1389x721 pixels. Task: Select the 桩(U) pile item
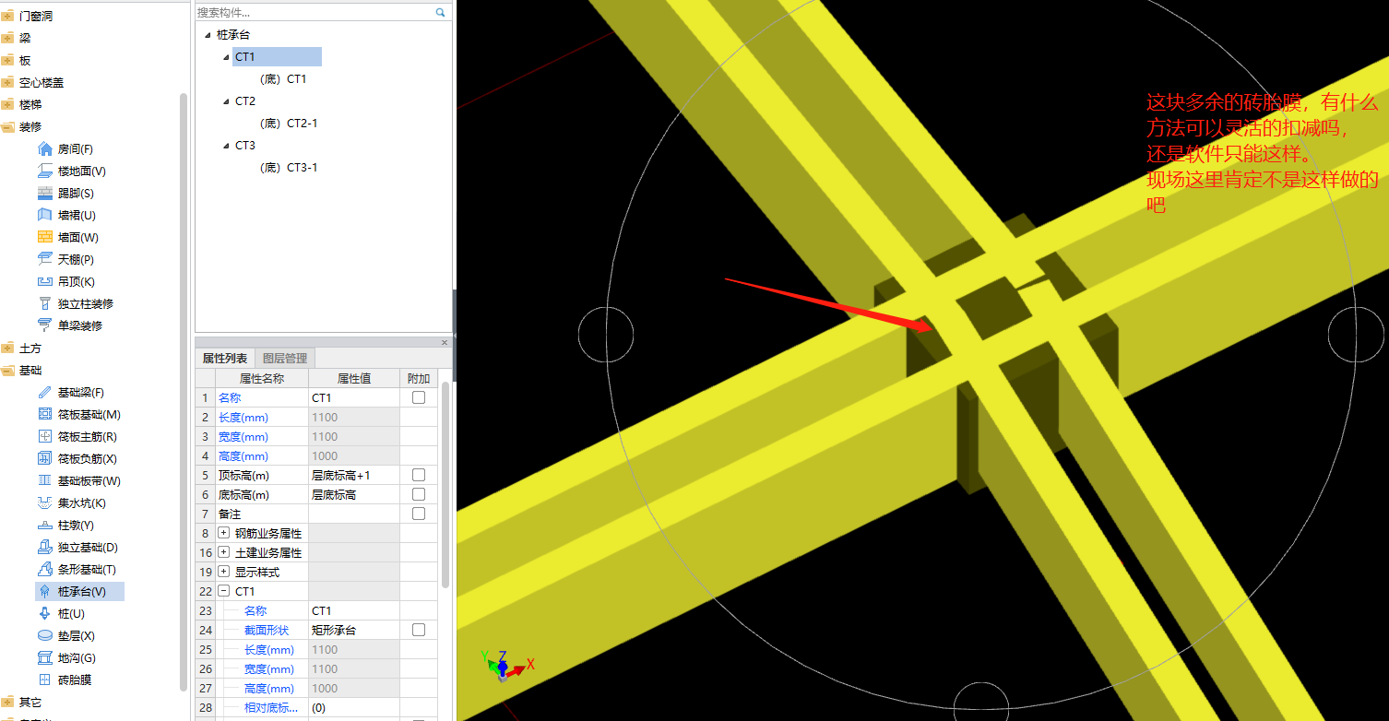[60, 614]
